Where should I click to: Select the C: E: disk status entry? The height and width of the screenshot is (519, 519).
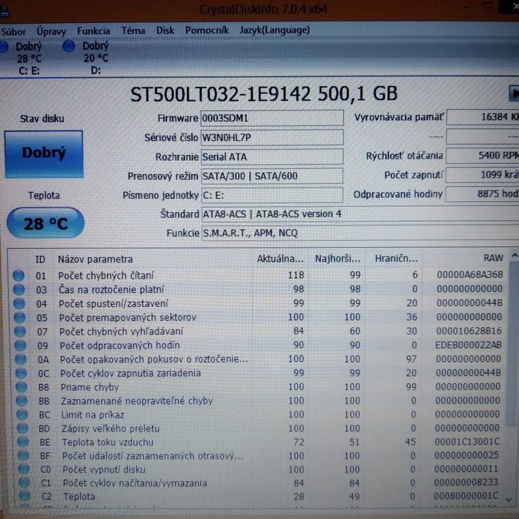point(22,59)
